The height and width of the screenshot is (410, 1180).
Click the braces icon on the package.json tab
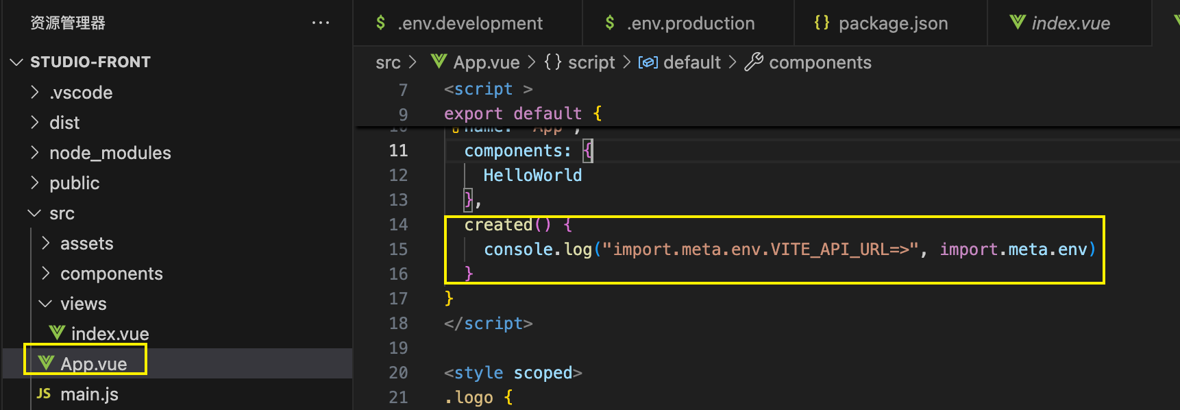click(x=822, y=23)
